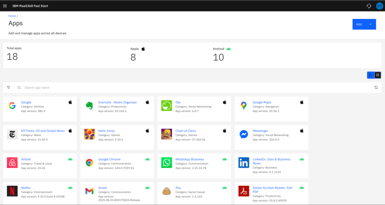Open NYTimes: US and Global News
Viewport: 385px width, 205px height.
pyautogui.click(x=43, y=131)
